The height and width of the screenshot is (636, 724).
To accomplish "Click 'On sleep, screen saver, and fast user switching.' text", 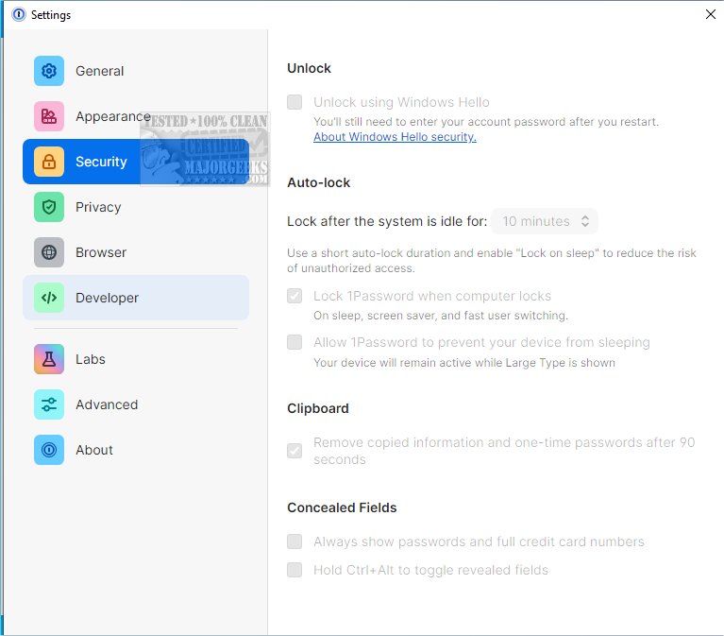I will 441,316.
